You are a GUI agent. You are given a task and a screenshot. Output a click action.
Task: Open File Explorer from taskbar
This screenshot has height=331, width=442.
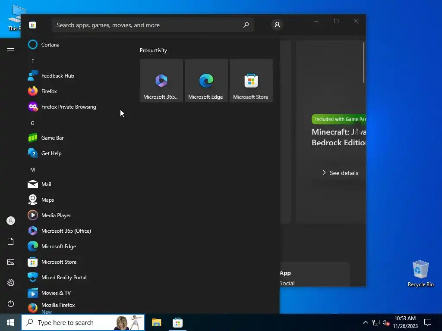[156, 322]
